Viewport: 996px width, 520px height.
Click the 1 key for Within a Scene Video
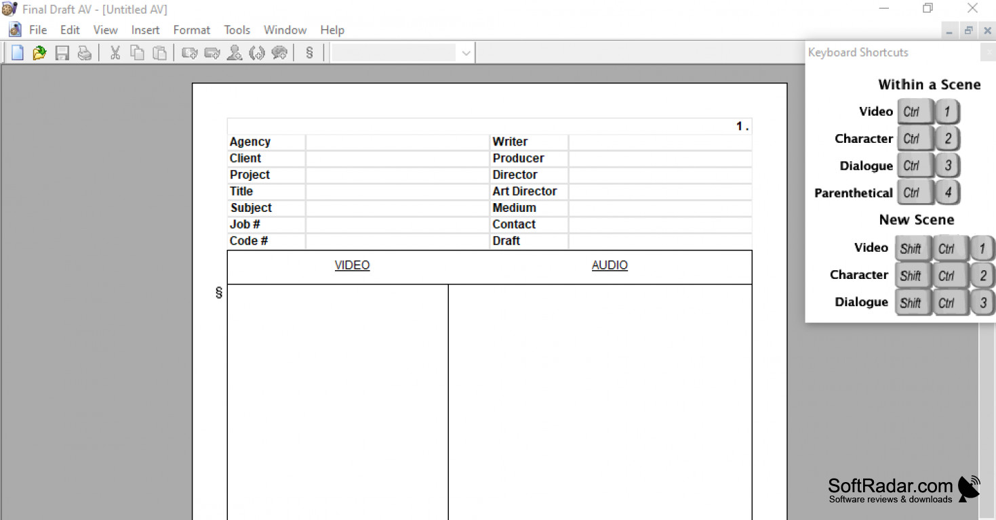(947, 112)
